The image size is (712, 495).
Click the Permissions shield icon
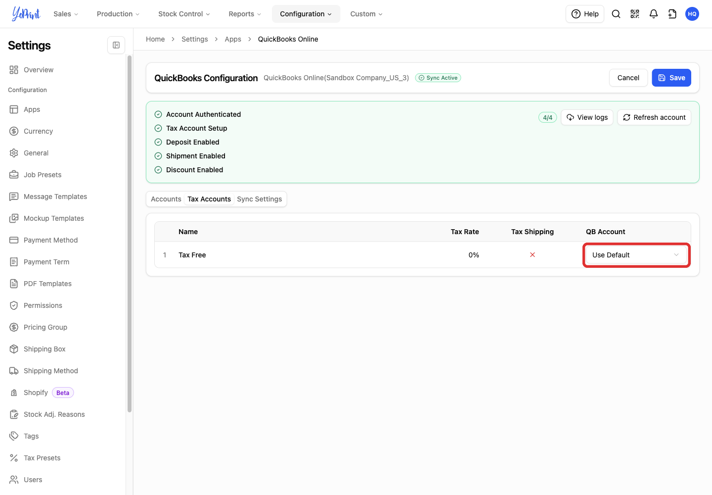tap(14, 305)
